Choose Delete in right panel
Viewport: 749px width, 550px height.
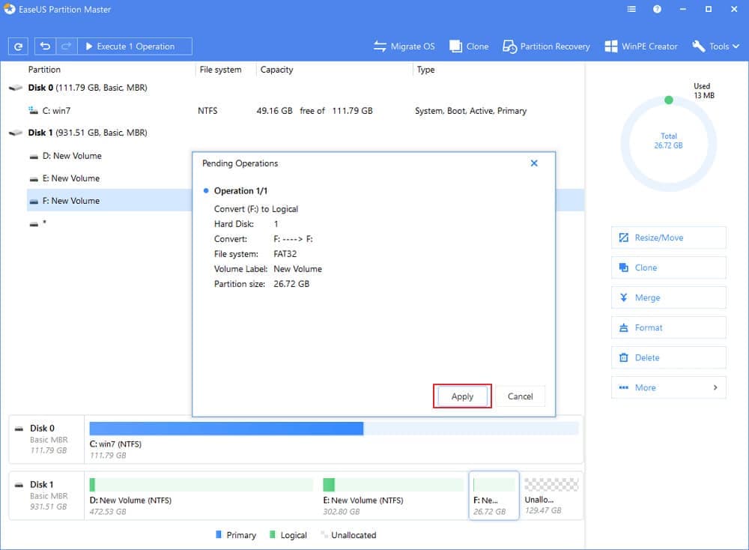669,357
